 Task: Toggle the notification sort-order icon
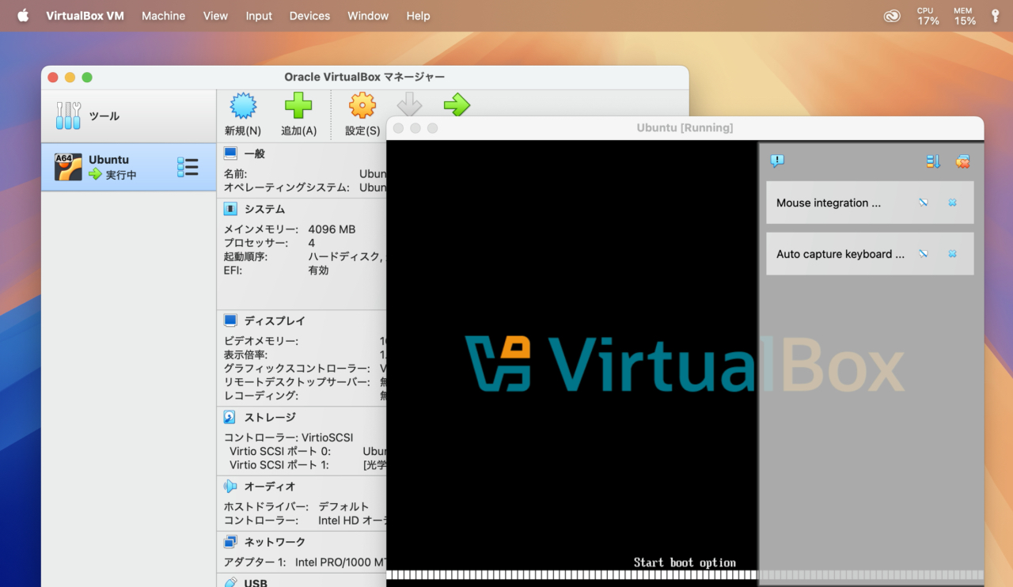click(933, 161)
